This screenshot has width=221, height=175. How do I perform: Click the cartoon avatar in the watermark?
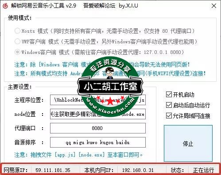point(110,73)
